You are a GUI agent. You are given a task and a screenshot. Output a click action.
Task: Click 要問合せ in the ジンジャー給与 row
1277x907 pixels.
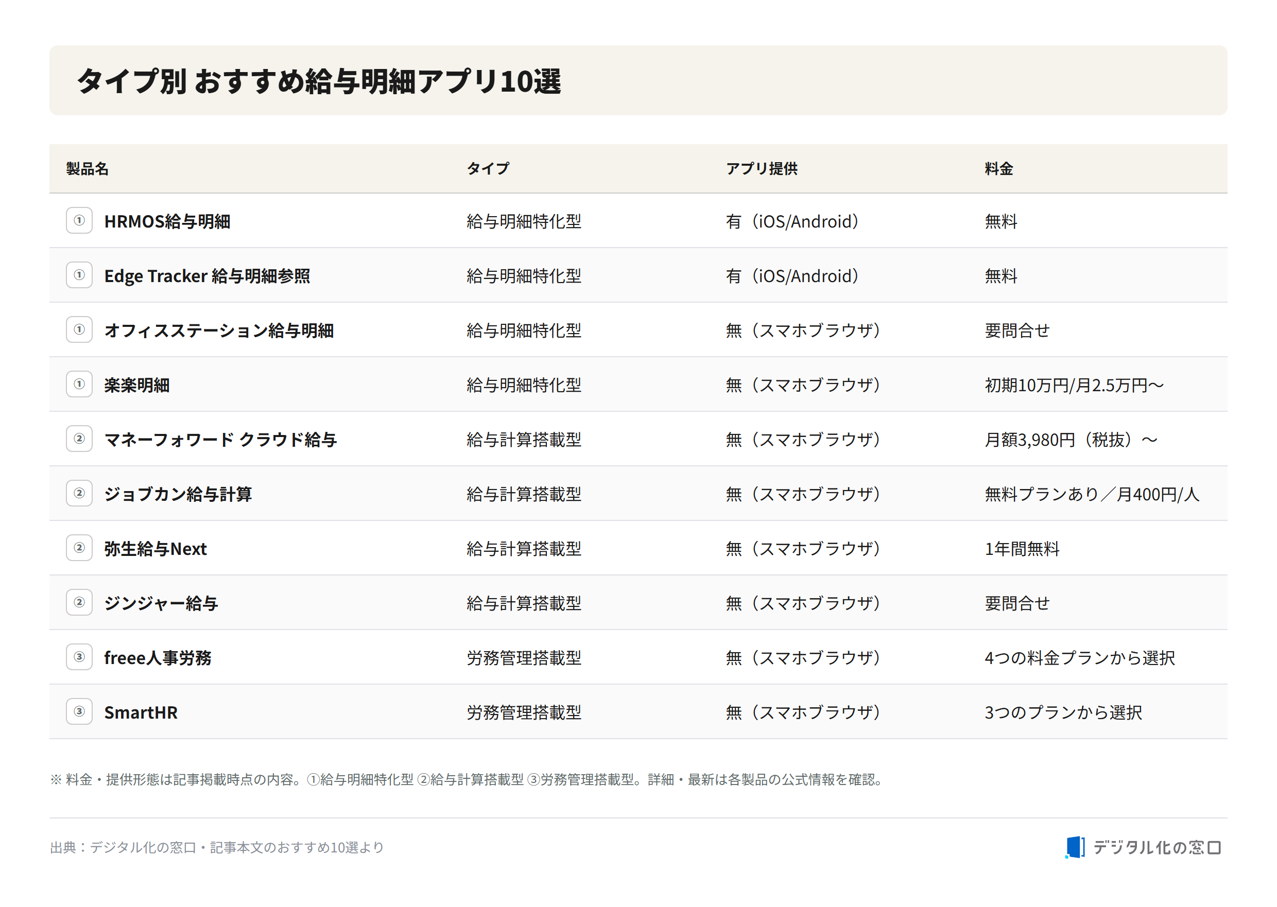1017,604
